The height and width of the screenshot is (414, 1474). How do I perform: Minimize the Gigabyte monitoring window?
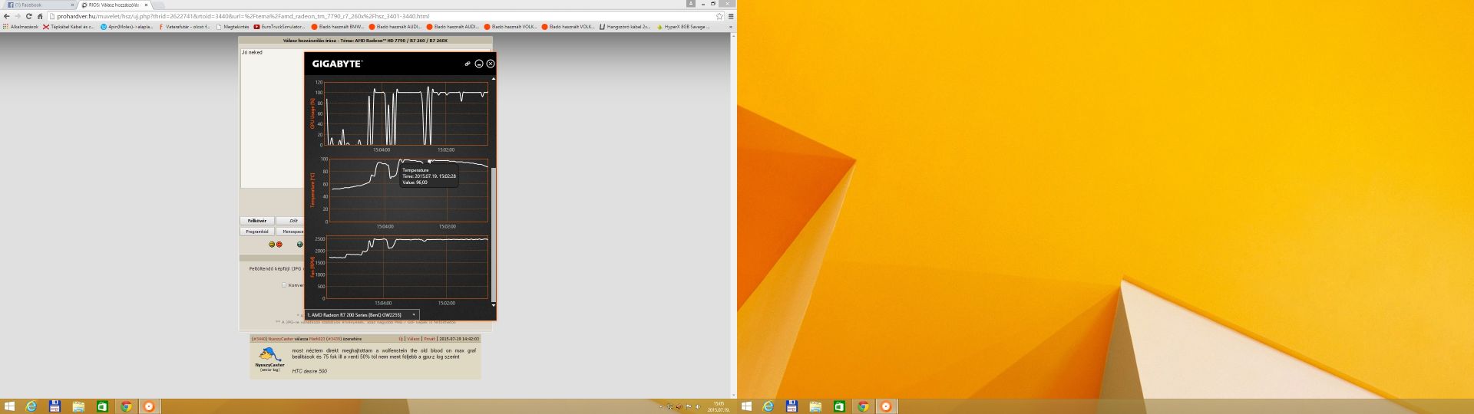[x=479, y=64]
